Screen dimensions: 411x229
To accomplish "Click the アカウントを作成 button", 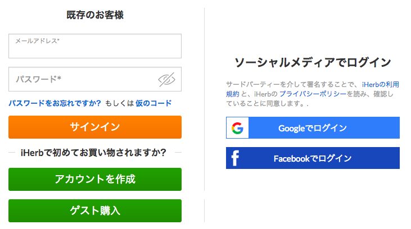I will tap(95, 179).
